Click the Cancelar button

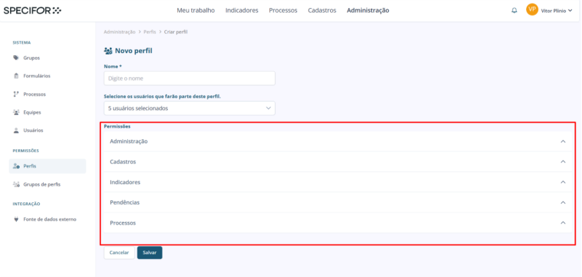(x=119, y=253)
